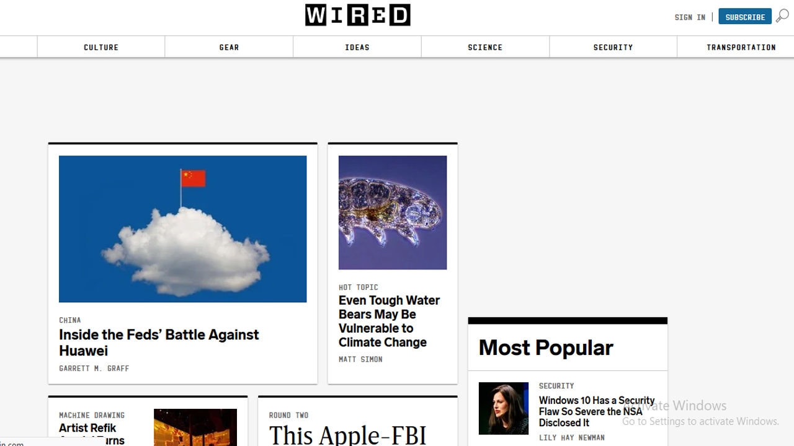Read Inside the Feds' Battle Against Huawei

tap(159, 343)
